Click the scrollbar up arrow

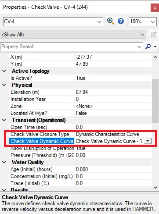coord(155,57)
